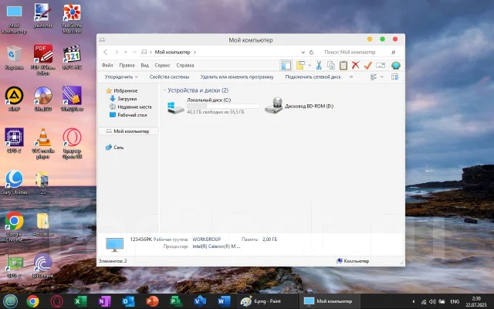
Task: Select Дисковод BD-ROM (D:) drive
Action: 299,106
